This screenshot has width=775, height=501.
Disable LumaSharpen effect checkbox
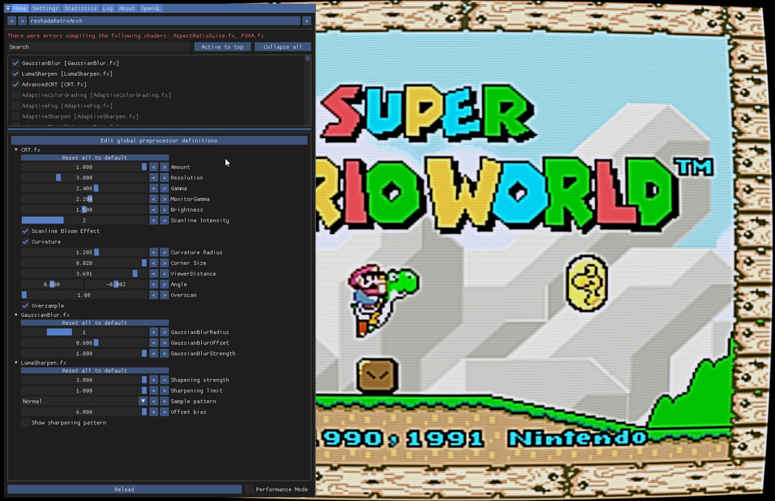click(x=16, y=74)
